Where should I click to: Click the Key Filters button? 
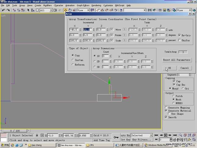pyautogui.click(x=141, y=140)
